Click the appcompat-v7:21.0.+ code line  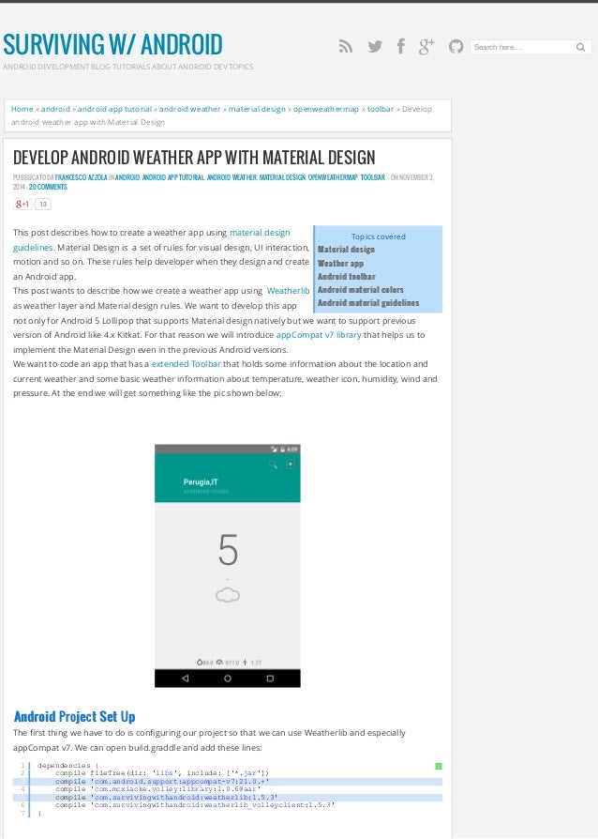click(x=162, y=782)
